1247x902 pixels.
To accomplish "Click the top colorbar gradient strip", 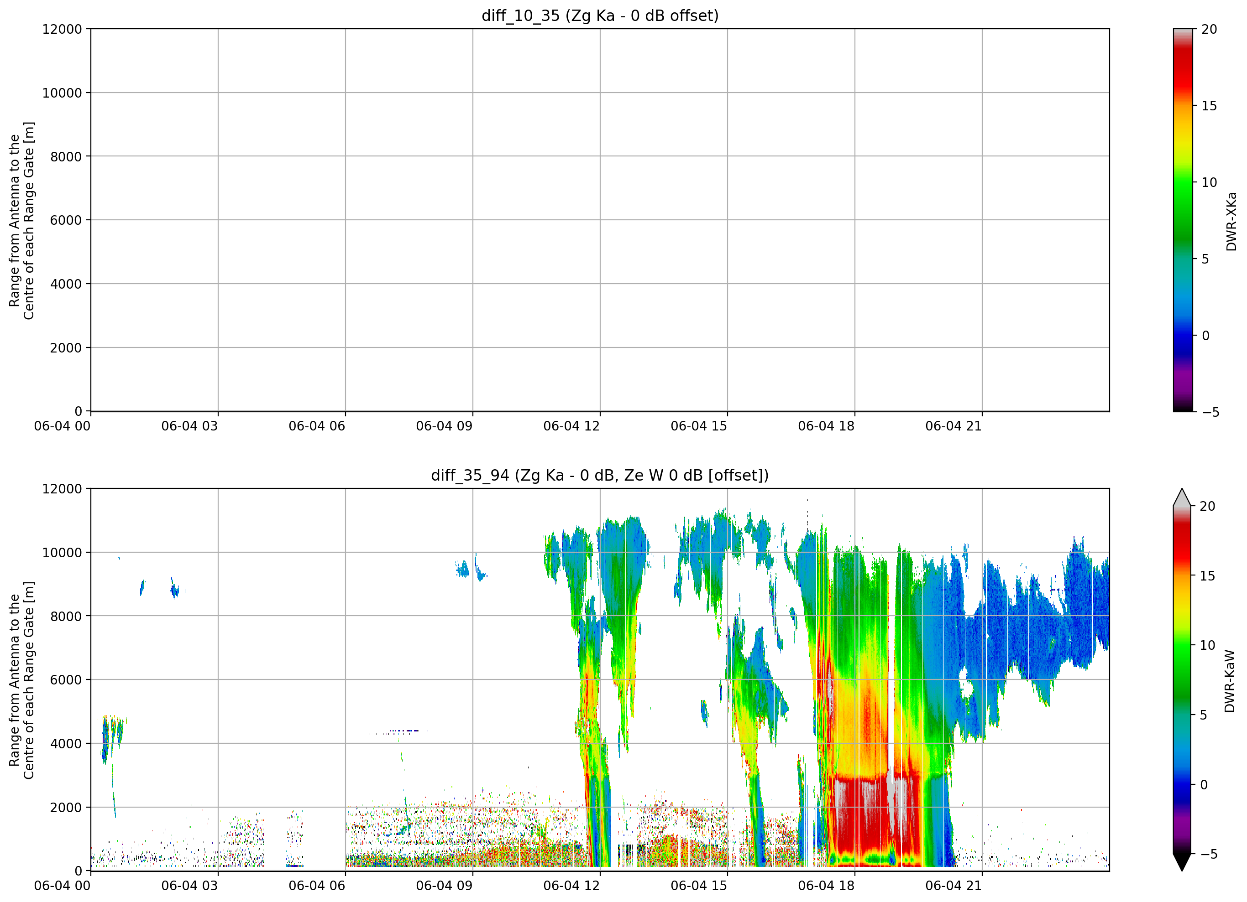I will tap(1183, 220).
